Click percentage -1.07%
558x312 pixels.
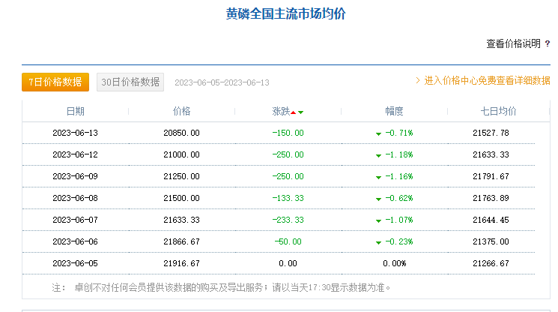[399, 220]
